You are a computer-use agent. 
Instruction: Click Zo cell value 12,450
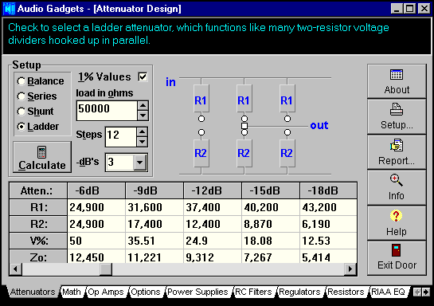(96, 257)
